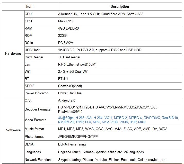Click the 'Card Reader' row label
Viewport: 184px width, 164px height.
tap(34, 57)
